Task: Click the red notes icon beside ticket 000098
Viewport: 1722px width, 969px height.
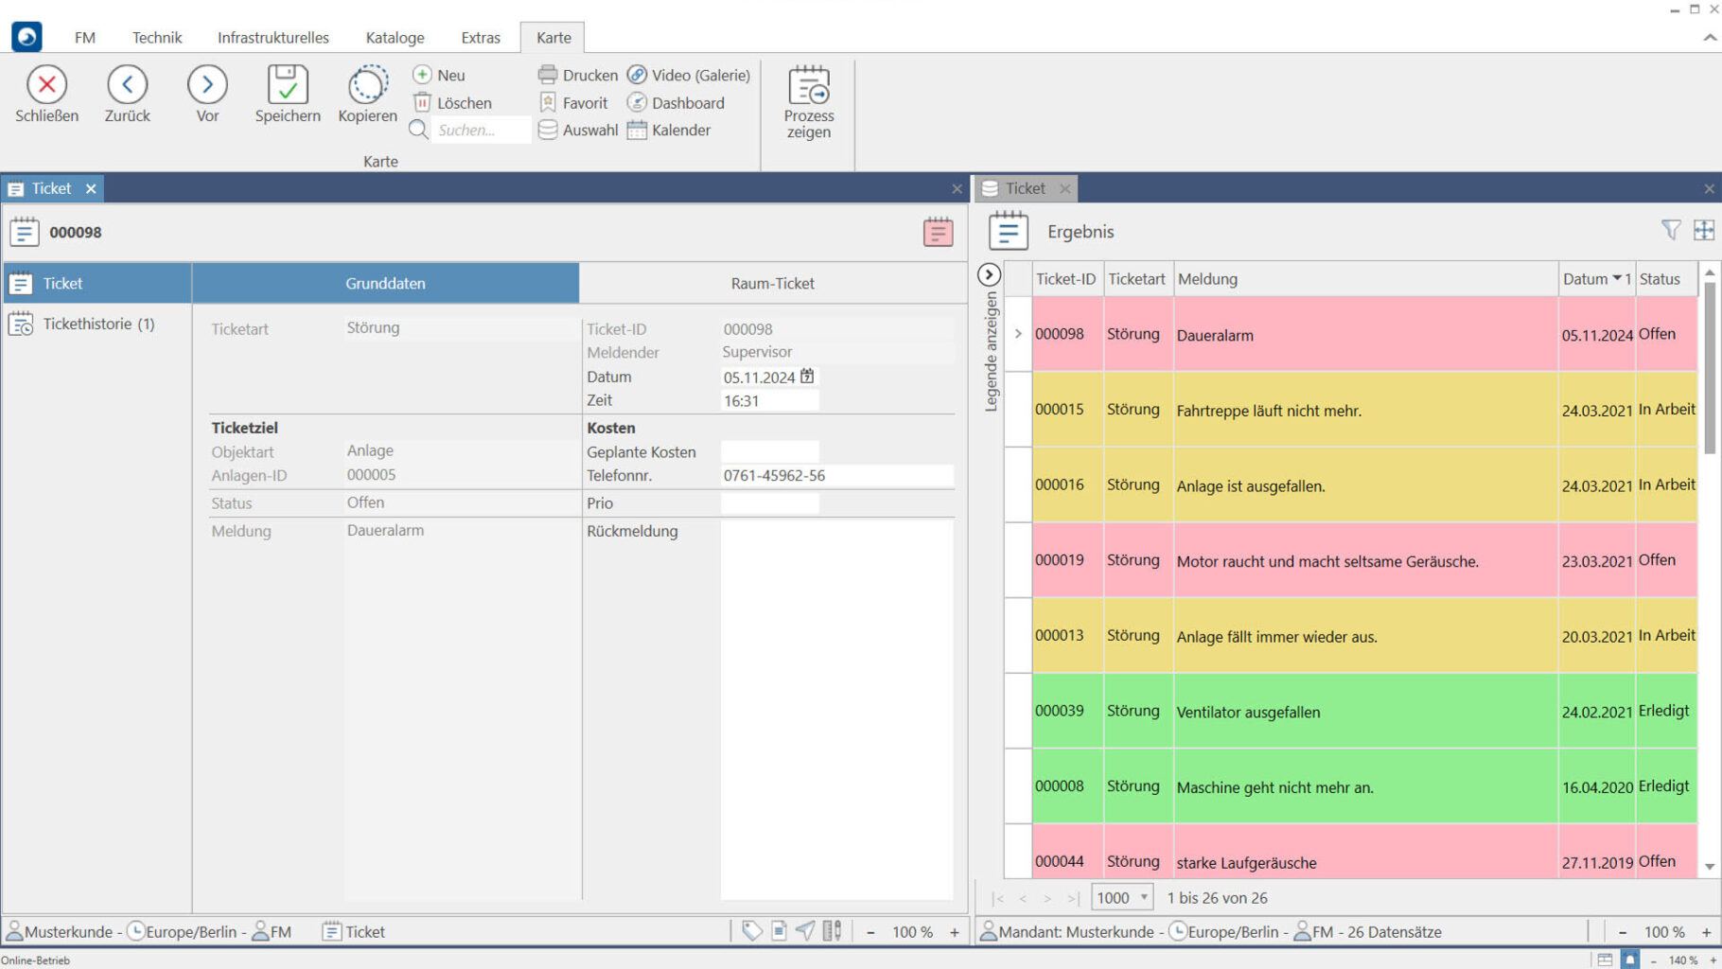Action: [937, 232]
